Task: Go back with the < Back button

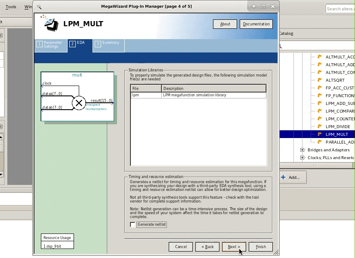Action: [207, 247]
